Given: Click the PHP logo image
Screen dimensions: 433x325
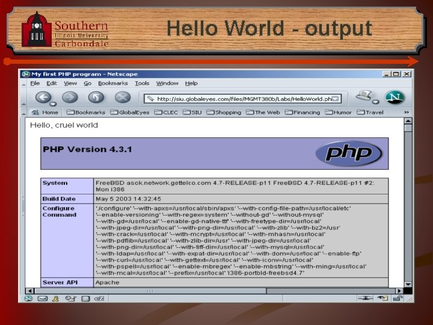Looking at the screenshot, I should click(x=349, y=153).
